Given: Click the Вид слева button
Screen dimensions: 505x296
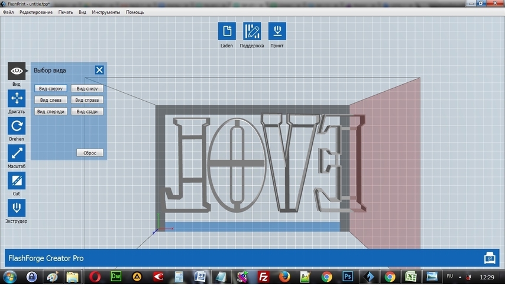Looking at the screenshot, I should pyautogui.click(x=51, y=100).
